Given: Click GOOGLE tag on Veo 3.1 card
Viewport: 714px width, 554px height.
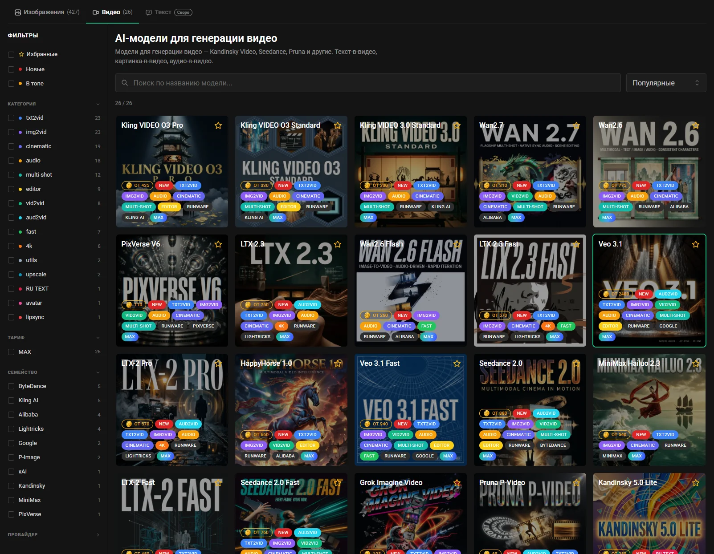Looking at the screenshot, I should [668, 326].
